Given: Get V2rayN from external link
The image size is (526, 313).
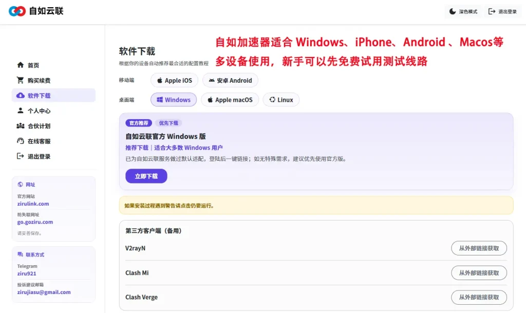Looking at the screenshot, I should tap(479, 248).
